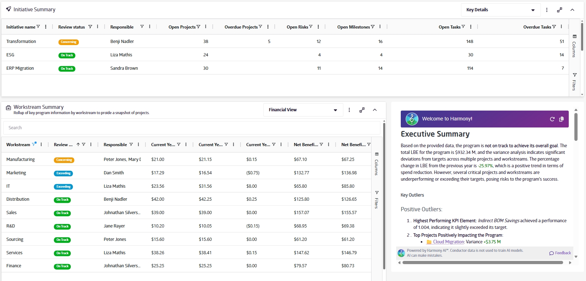The image size is (586, 281).
Task: Expand Workstream Summary to full screen
Action: pos(362,110)
